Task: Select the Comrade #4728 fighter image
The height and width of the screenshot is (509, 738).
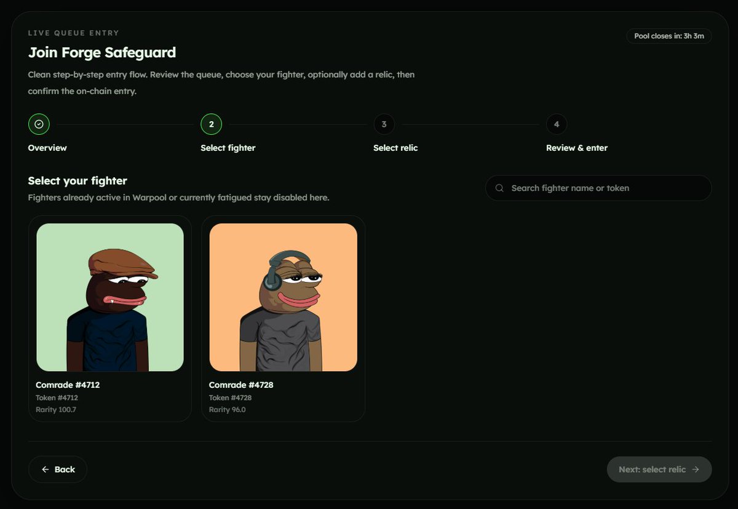Action: click(x=284, y=297)
